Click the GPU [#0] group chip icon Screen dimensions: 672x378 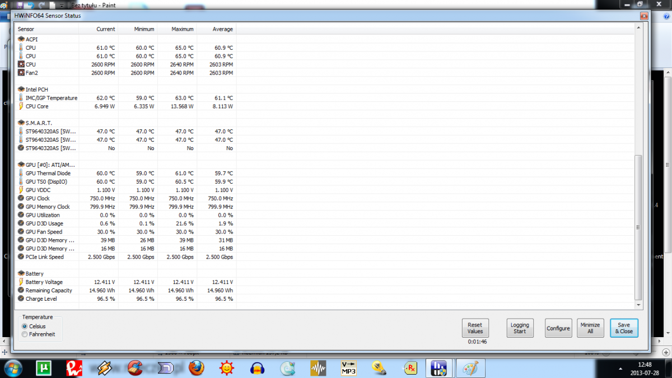[21, 165]
